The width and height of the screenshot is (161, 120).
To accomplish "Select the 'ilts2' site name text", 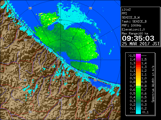I will pyautogui.click(x=126, y=9).
